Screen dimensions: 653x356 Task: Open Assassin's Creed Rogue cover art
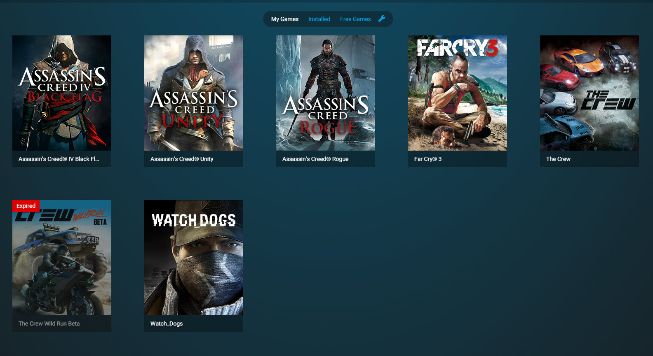coord(326,93)
